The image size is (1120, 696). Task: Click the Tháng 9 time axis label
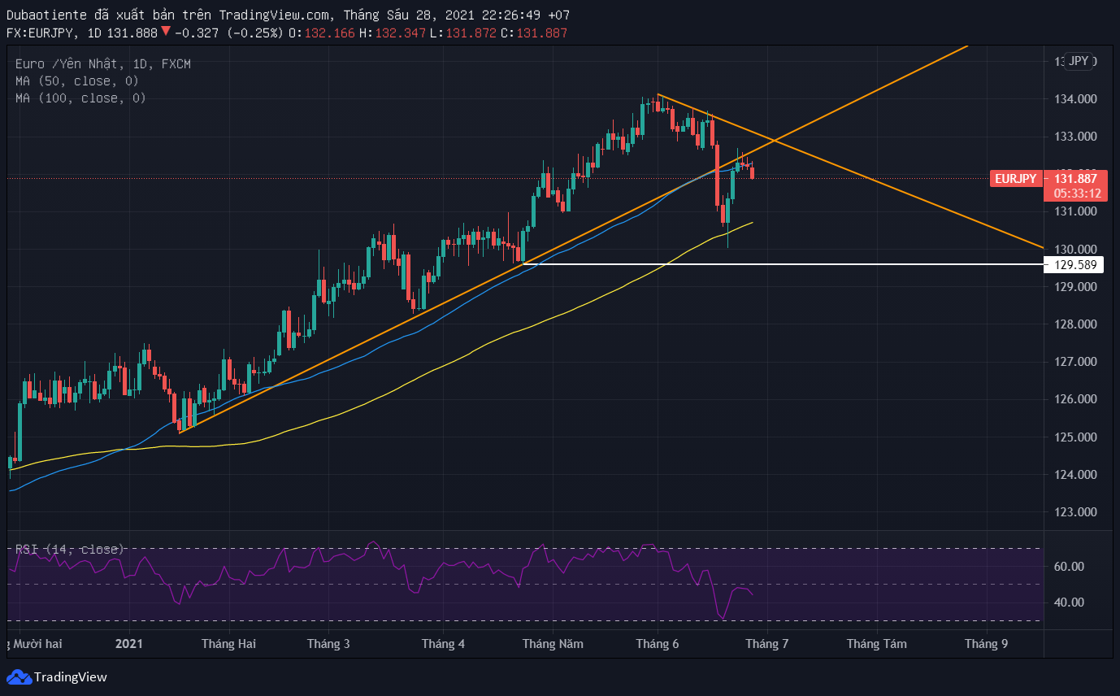[986, 644]
